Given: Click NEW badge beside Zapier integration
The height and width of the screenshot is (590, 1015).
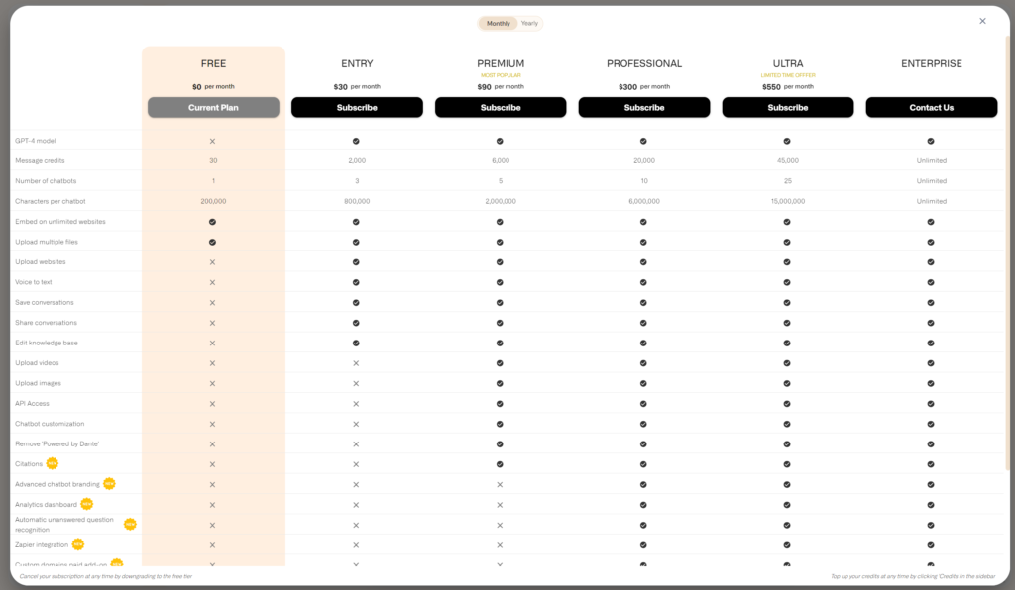Looking at the screenshot, I should (x=78, y=544).
